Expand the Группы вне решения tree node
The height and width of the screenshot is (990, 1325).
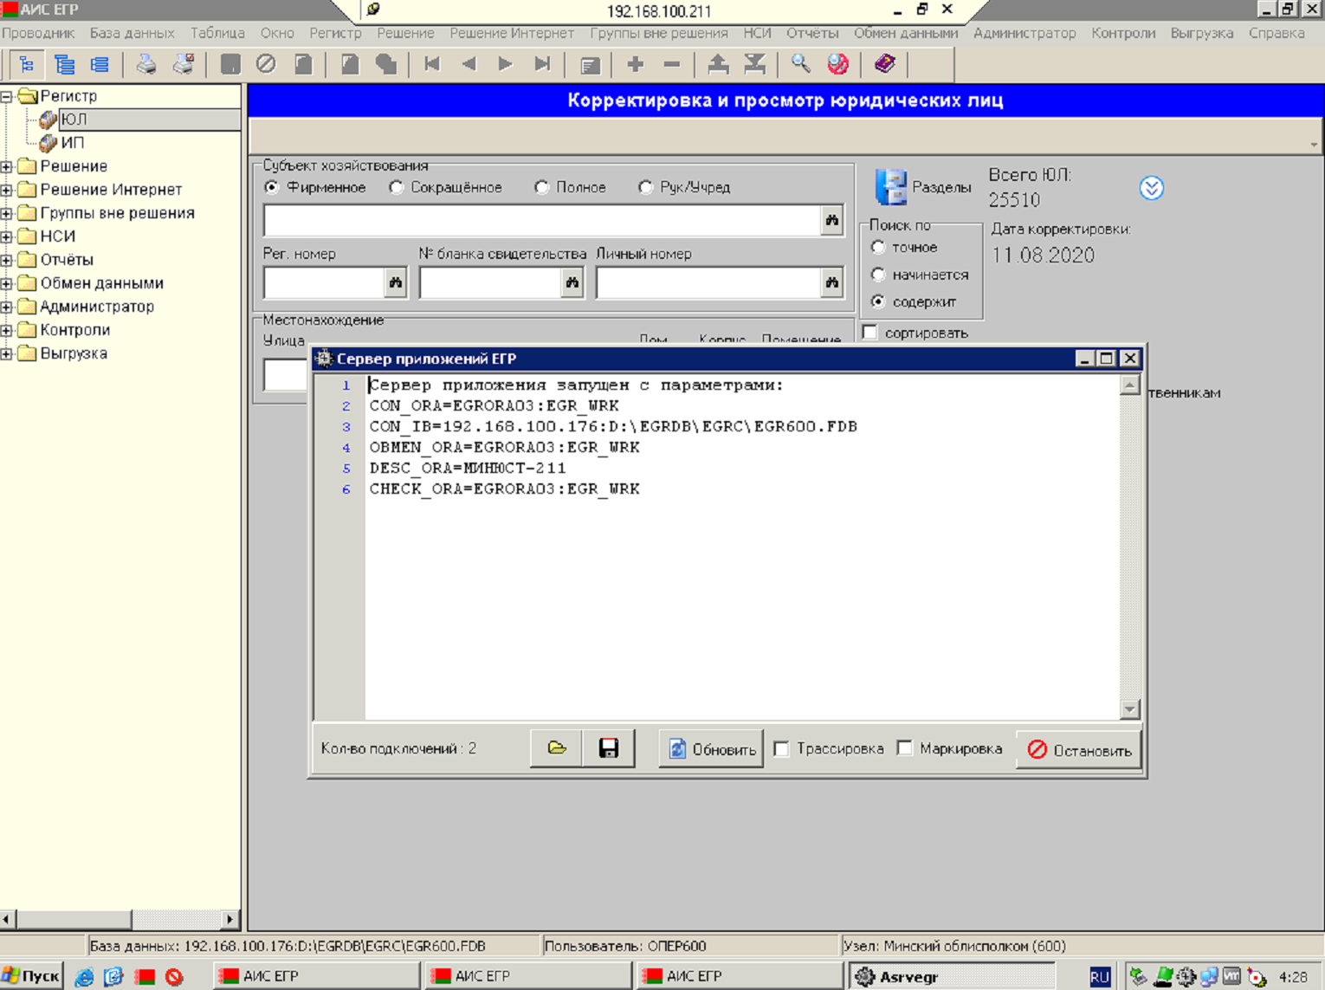tap(6, 213)
